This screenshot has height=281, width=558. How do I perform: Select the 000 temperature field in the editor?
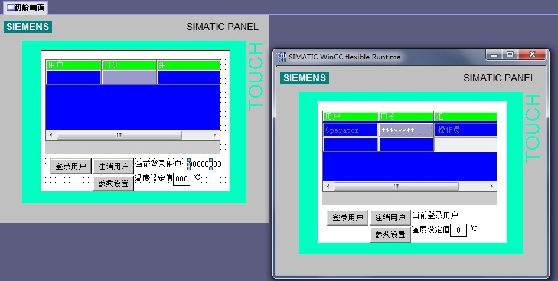click(x=181, y=179)
